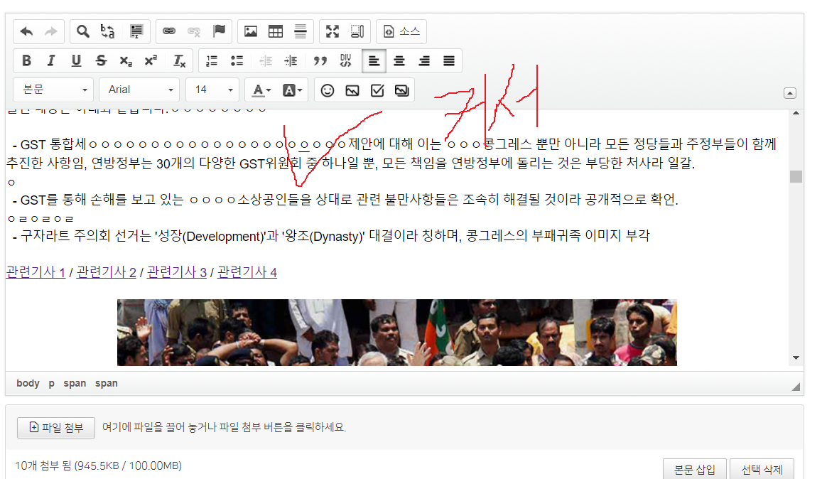Toggle italic text style
Viewport: 822px width, 479px height.
(51, 61)
